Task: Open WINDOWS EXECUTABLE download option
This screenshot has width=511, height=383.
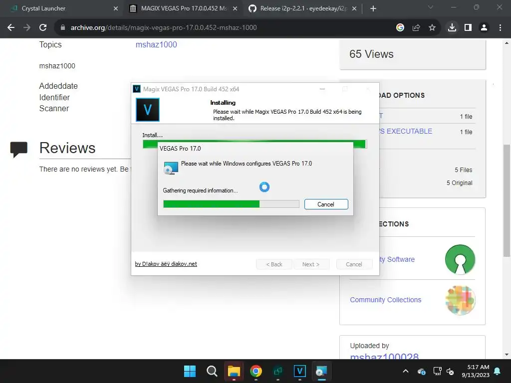Action: tap(406, 131)
